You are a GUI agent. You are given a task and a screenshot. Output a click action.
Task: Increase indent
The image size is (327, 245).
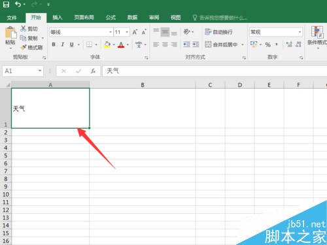point(196,44)
